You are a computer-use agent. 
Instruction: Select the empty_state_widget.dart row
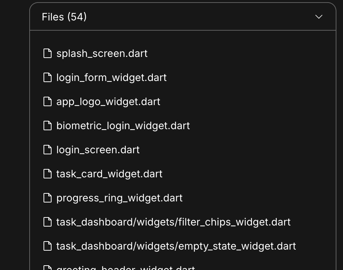click(176, 246)
